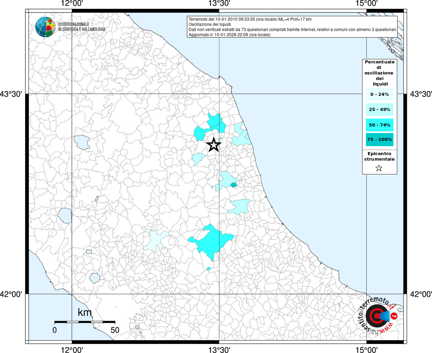Click Lake Bracciano on the map

pyautogui.click(x=95, y=278)
